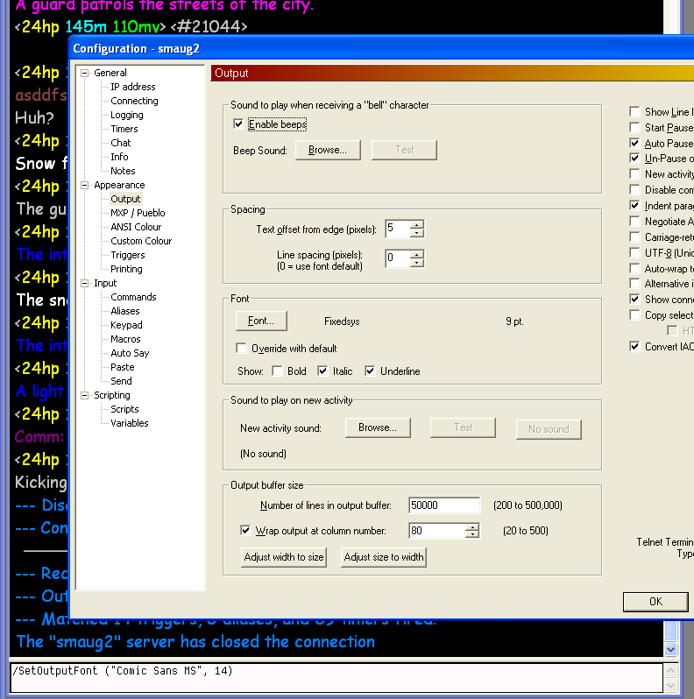Select Variables in the tree

pyautogui.click(x=130, y=423)
